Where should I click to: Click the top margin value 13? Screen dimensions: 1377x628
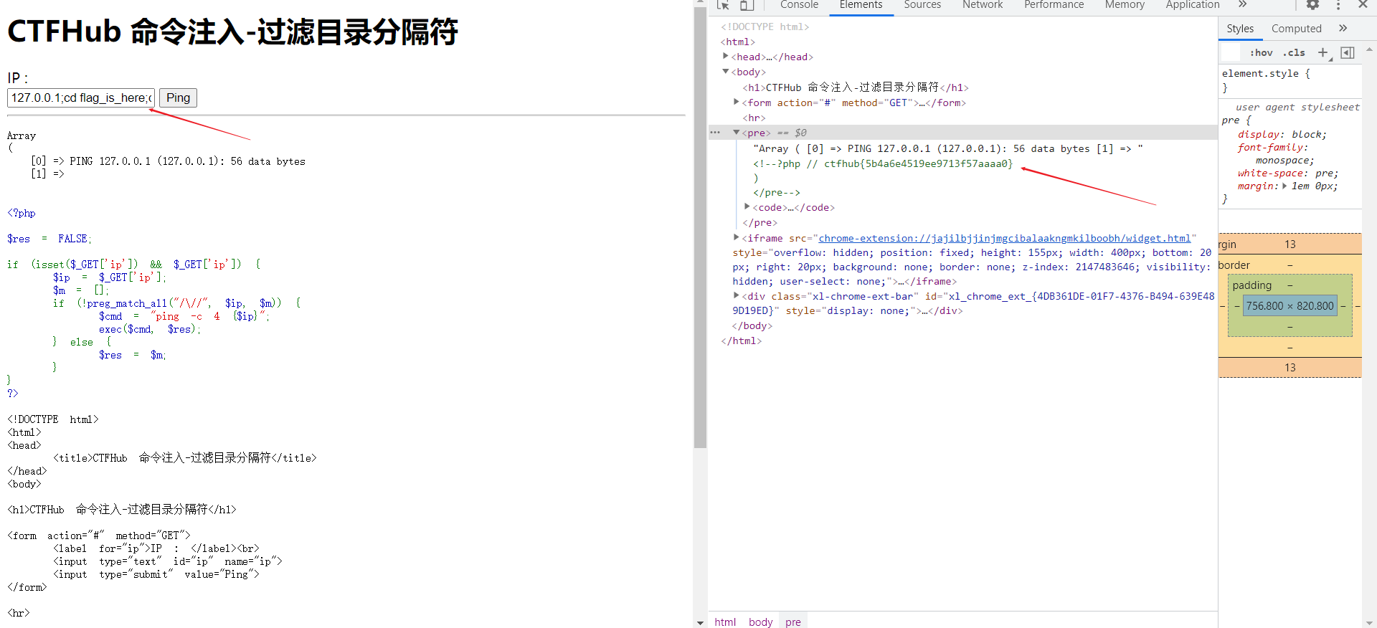[x=1290, y=244]
